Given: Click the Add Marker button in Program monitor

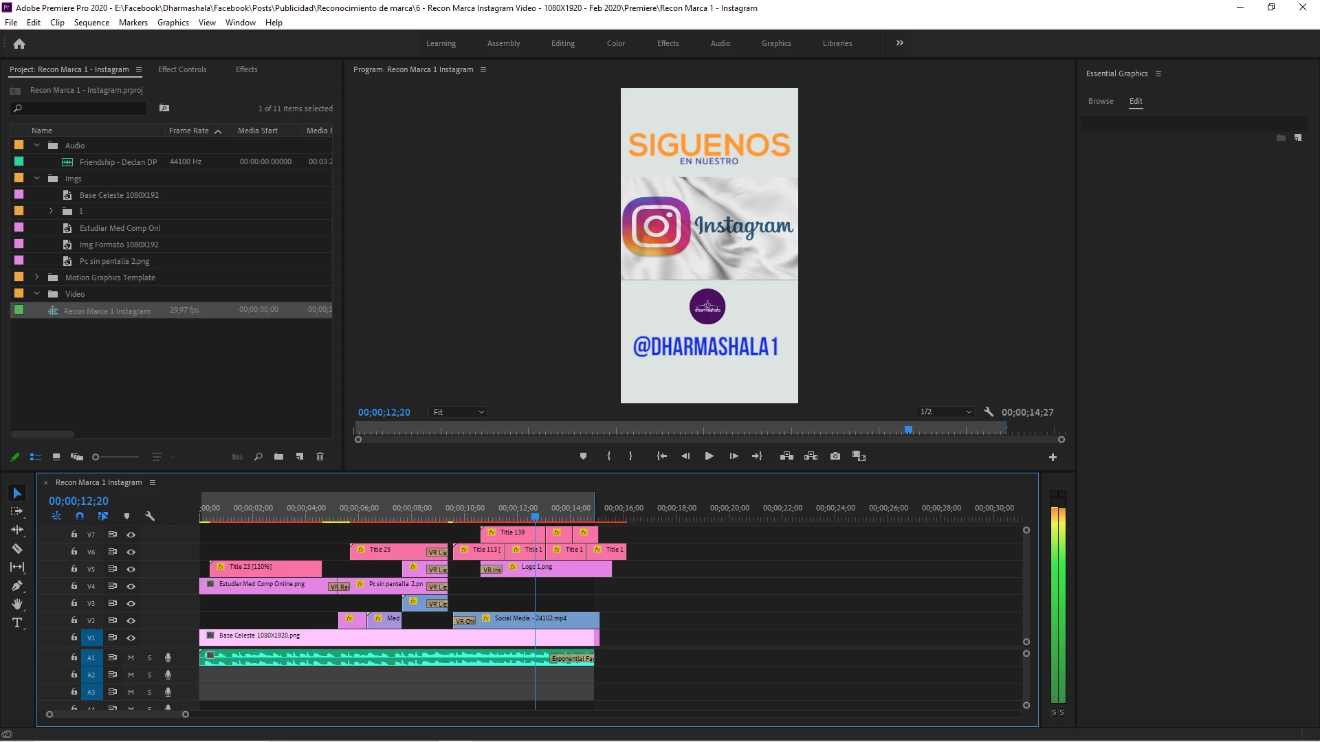Looking at the screenshot, I should pyautogui.click(x=583, y=456).
